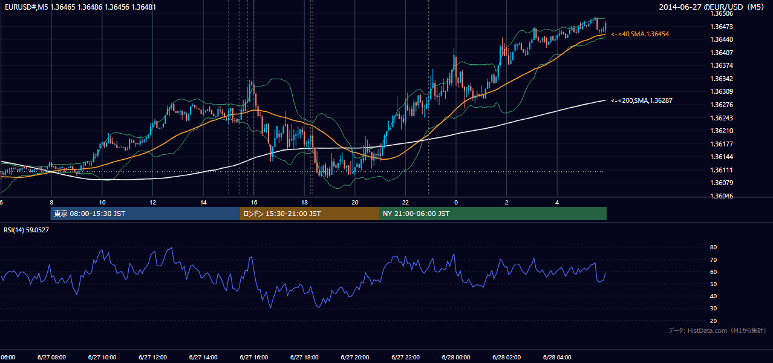Viewport: 773px width, 363px height.
Task: Click hour tick 4 under the price chart
Action: point(557,202)
